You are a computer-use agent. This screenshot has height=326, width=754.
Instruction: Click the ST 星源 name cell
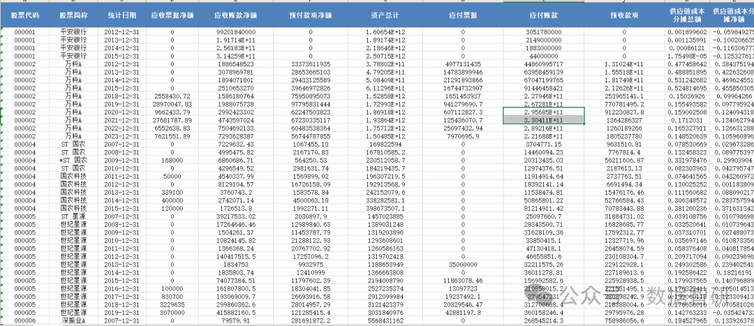73,216
